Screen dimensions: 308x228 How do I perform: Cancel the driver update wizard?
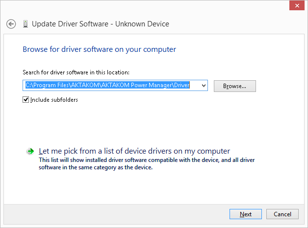click(282, 214)
